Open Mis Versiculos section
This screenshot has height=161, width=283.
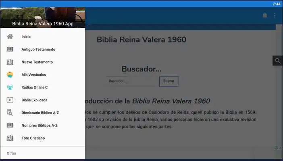43,74
